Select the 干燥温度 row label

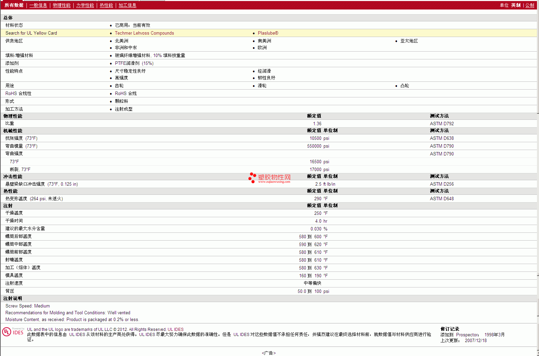14,213
